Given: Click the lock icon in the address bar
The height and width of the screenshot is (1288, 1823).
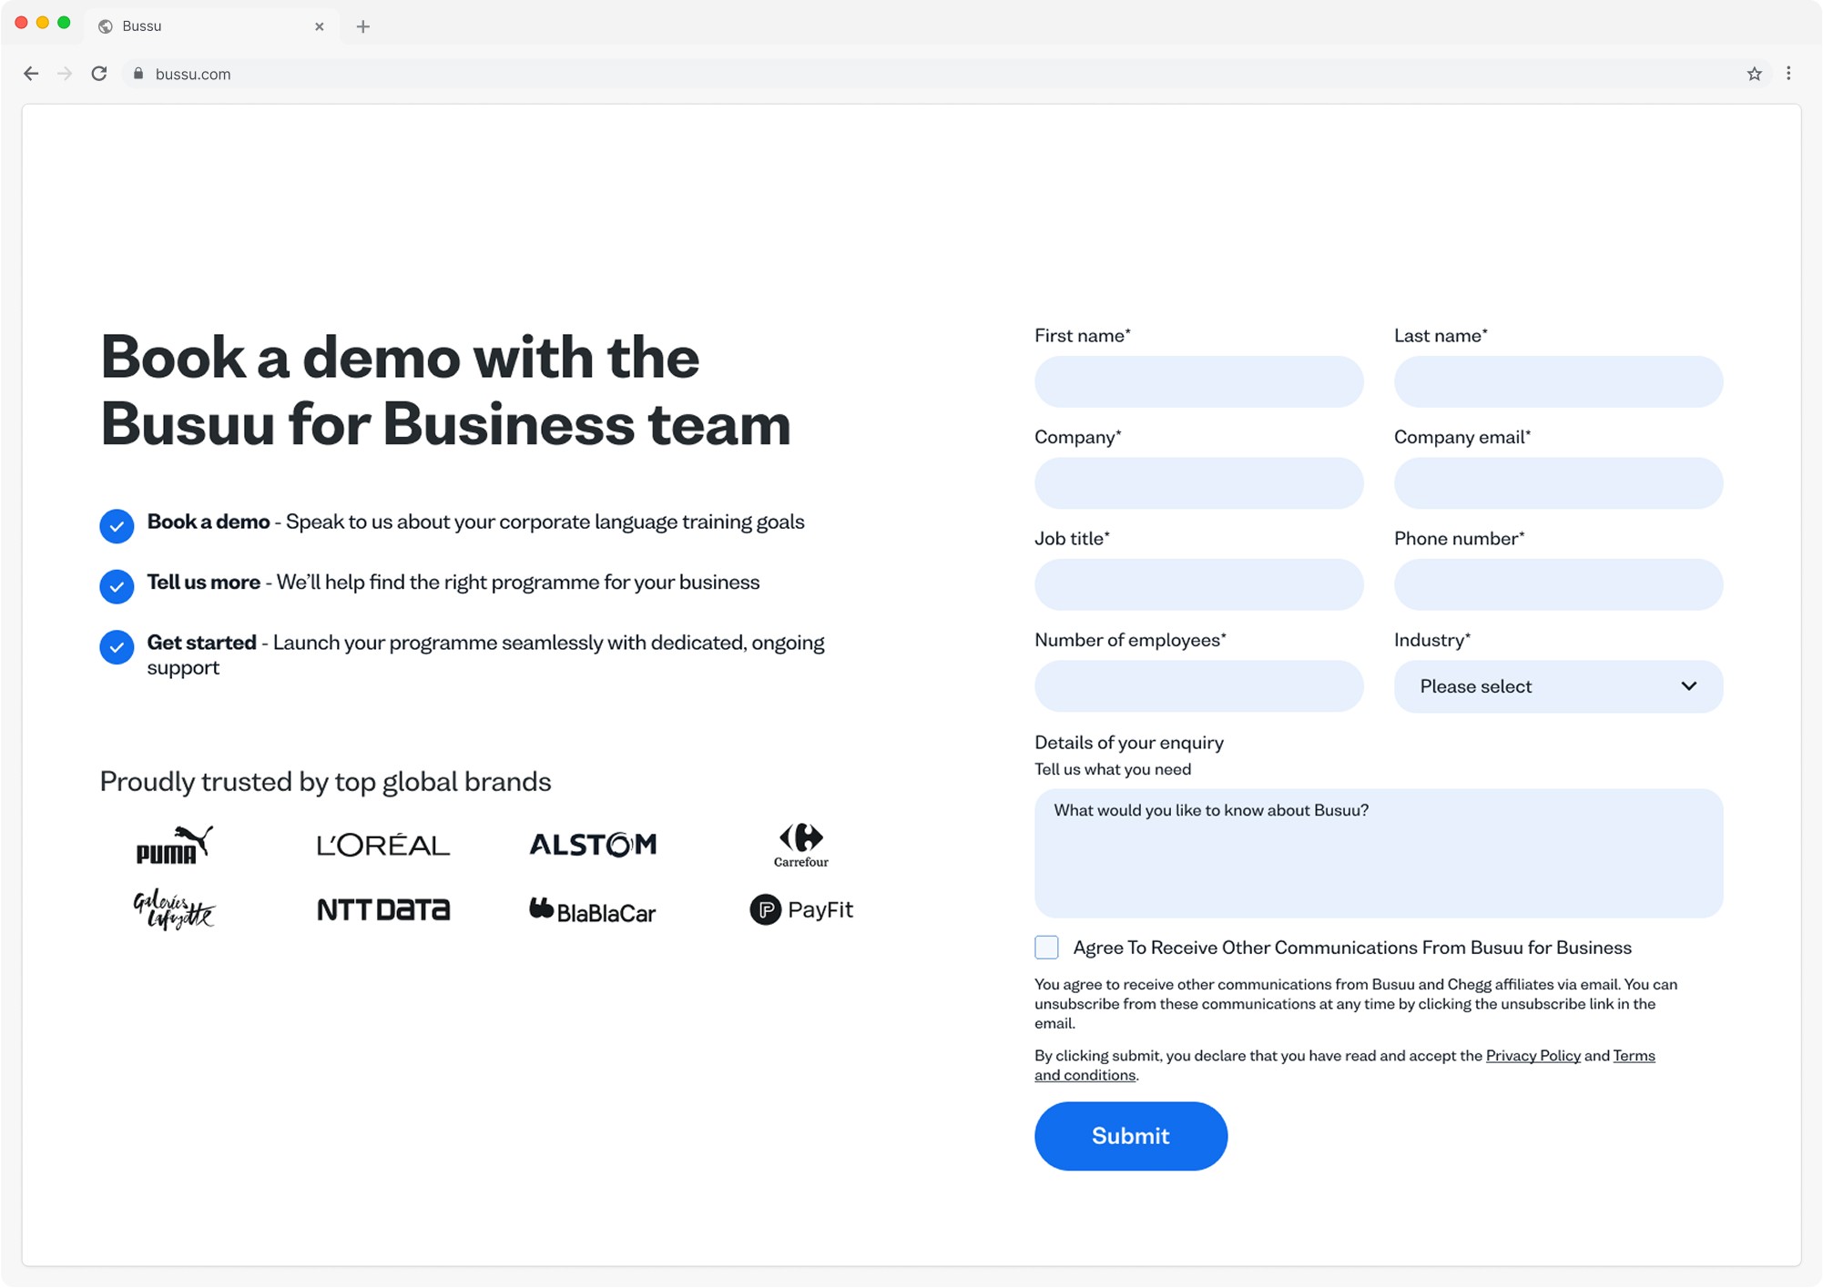Looking at the screenshot, I should [x=138, y=74].
